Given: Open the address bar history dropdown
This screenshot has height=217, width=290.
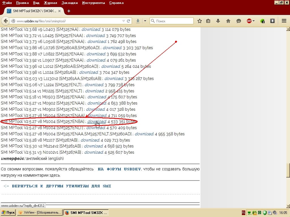Looking at the screenshot, I should (x=123, y=21).
